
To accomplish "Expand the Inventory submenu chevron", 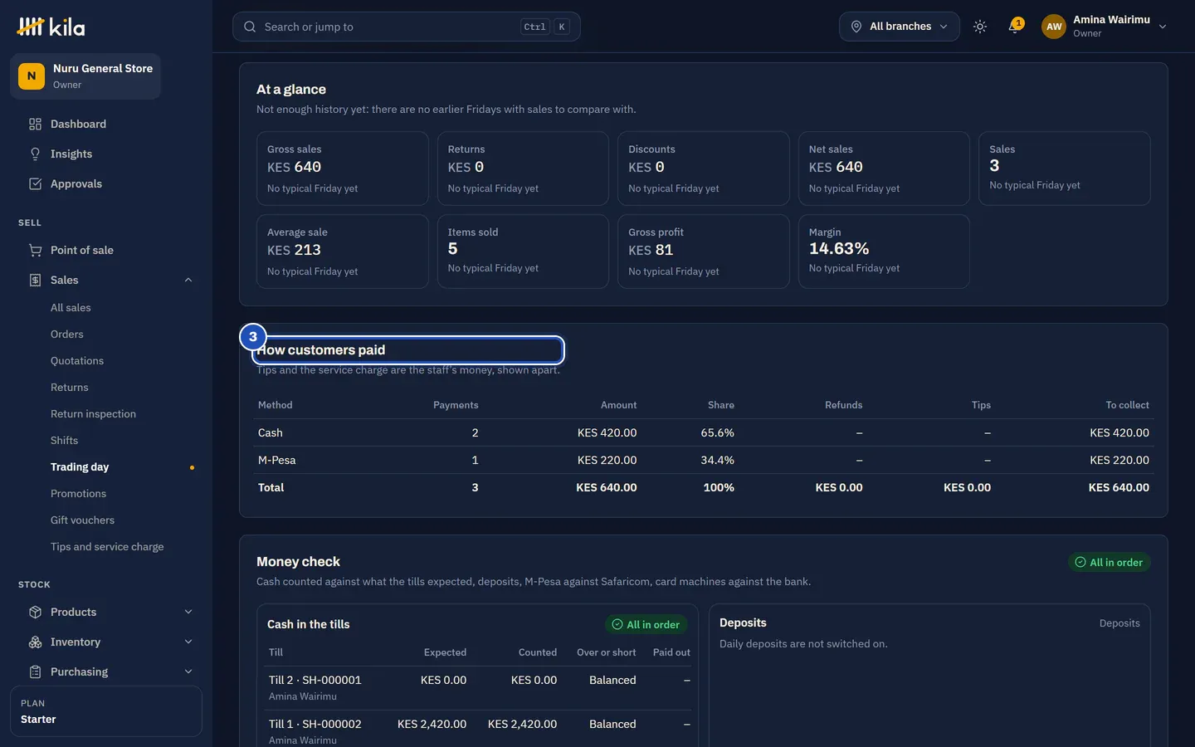I will (x=188, y=642).
